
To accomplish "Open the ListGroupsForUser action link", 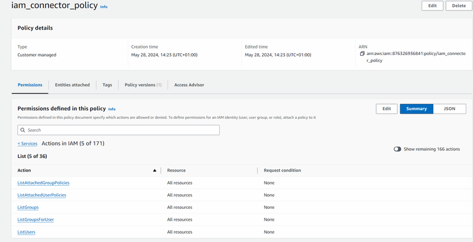I will click(x=35, y=220).
